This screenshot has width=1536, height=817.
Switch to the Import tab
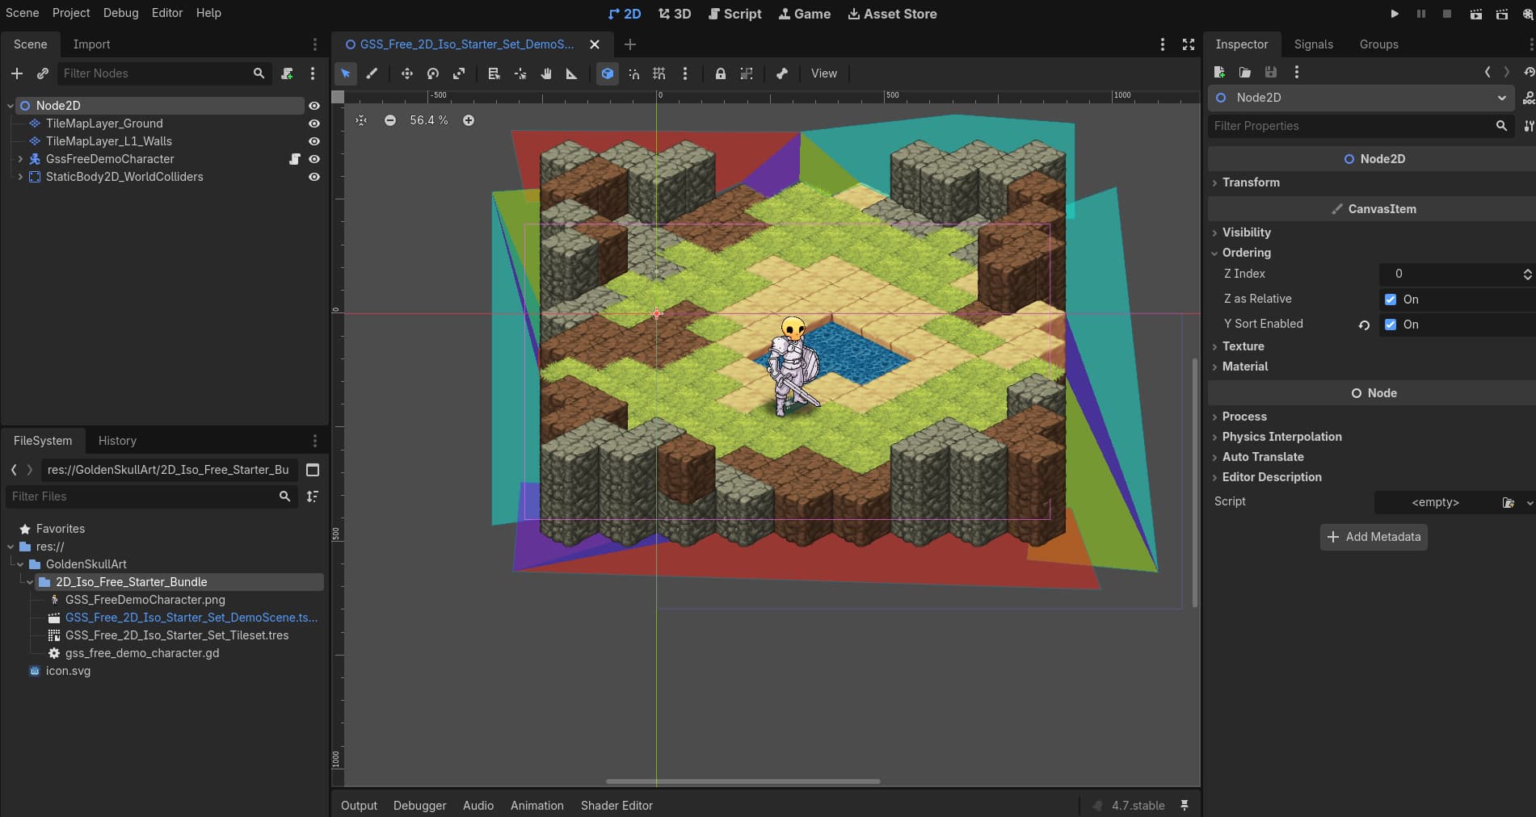click(91, 44)
